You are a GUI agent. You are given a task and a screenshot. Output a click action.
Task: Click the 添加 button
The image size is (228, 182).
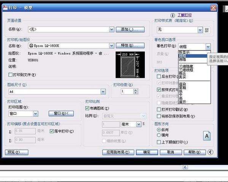coord(130,30)
